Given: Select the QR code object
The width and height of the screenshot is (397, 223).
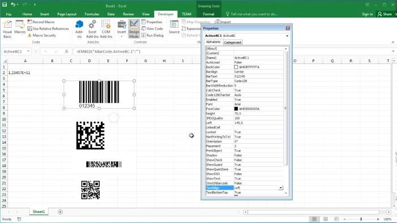Looking at the screenshot, I should 90,190.
